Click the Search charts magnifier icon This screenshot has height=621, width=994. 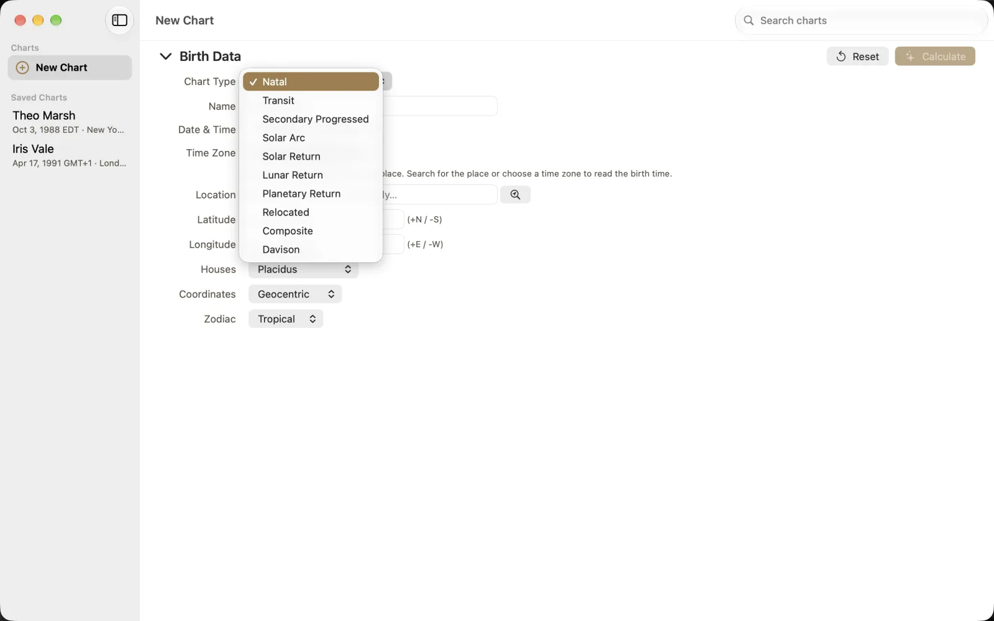[749, 20]
